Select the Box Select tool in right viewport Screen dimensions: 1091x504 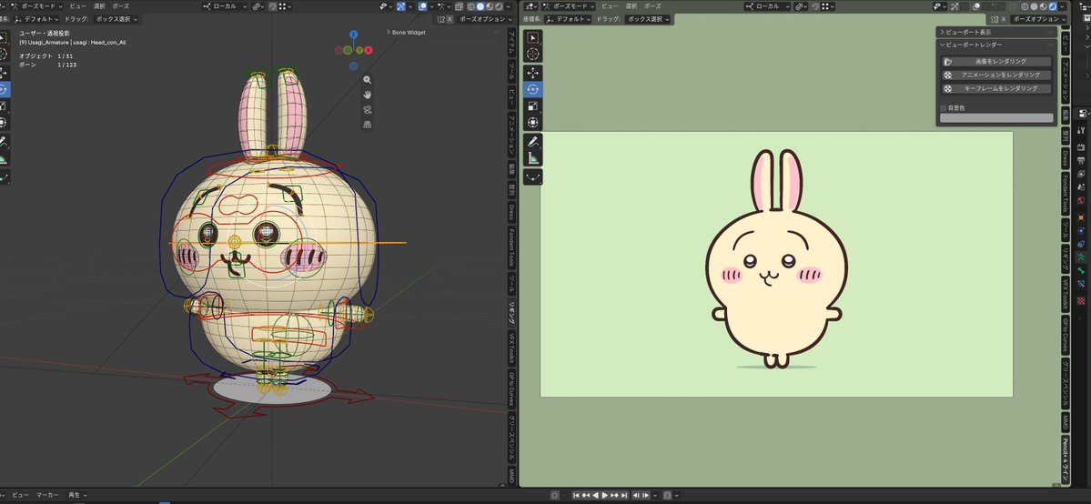click(533, 37)
